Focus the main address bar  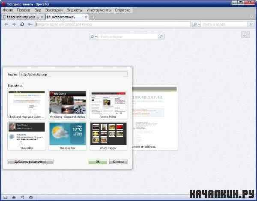click(113, 24)
